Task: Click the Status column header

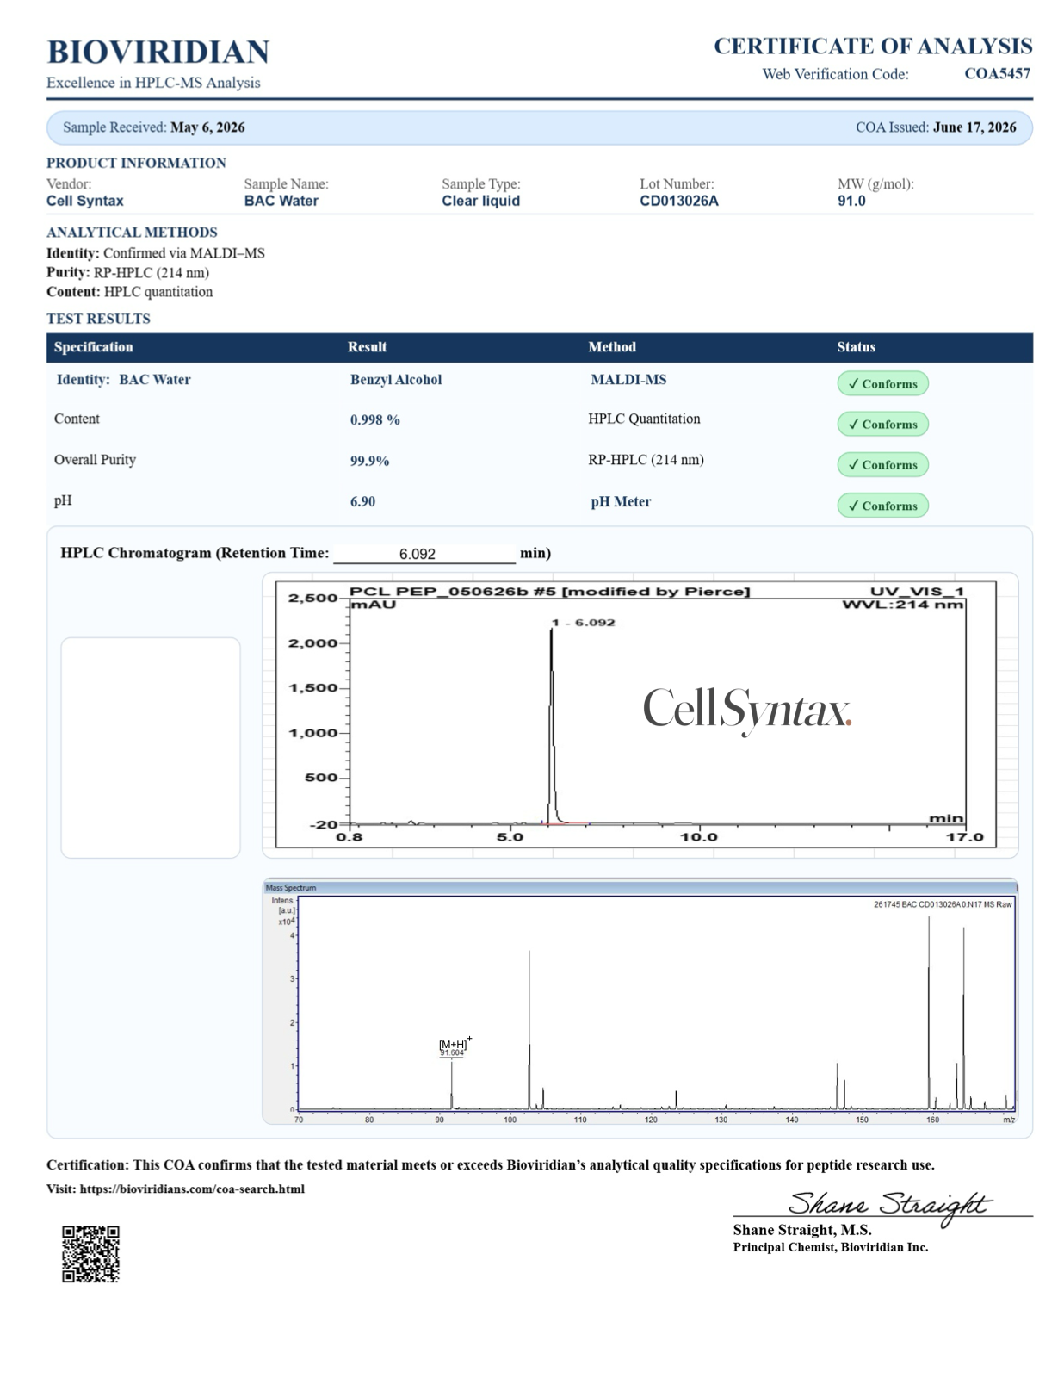Action: click(x=856, y=347)
